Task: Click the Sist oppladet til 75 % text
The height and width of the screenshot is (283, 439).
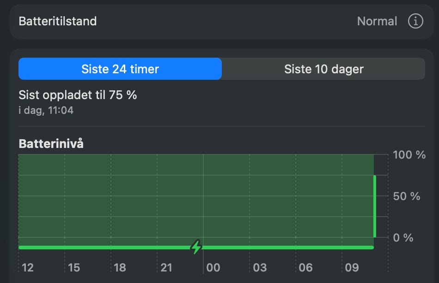Action: 78,95
